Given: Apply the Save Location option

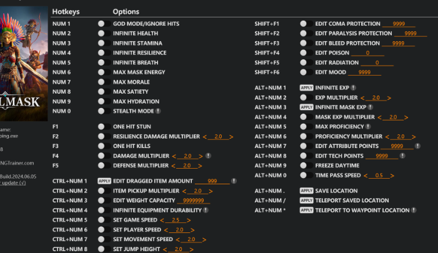Looking at the screenshot, I should 306,191.
